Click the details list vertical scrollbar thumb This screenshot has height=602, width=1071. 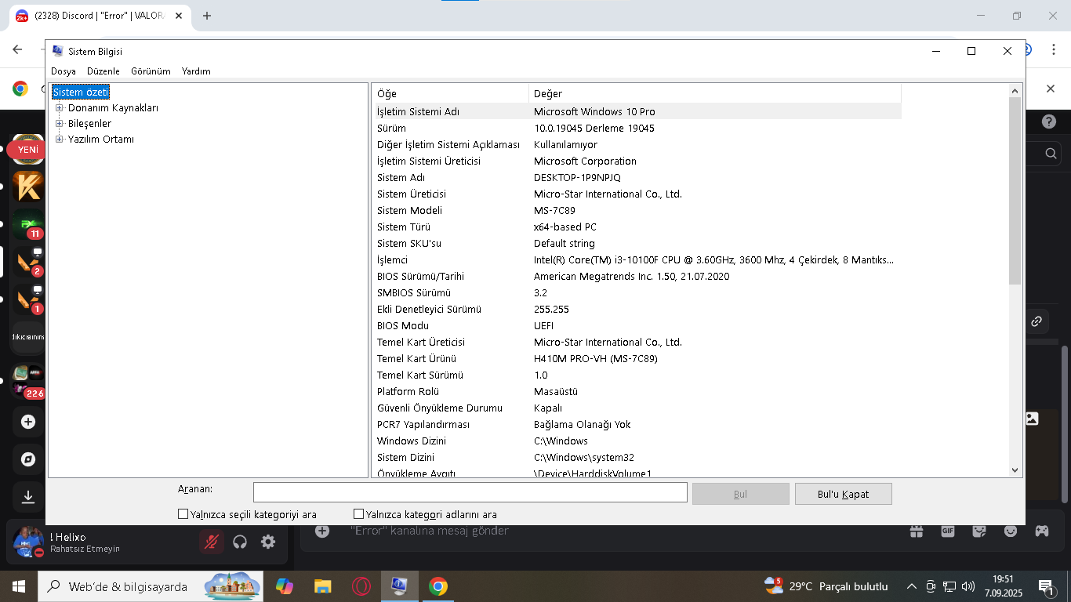pyautogui.click(x=1015, y=190)
